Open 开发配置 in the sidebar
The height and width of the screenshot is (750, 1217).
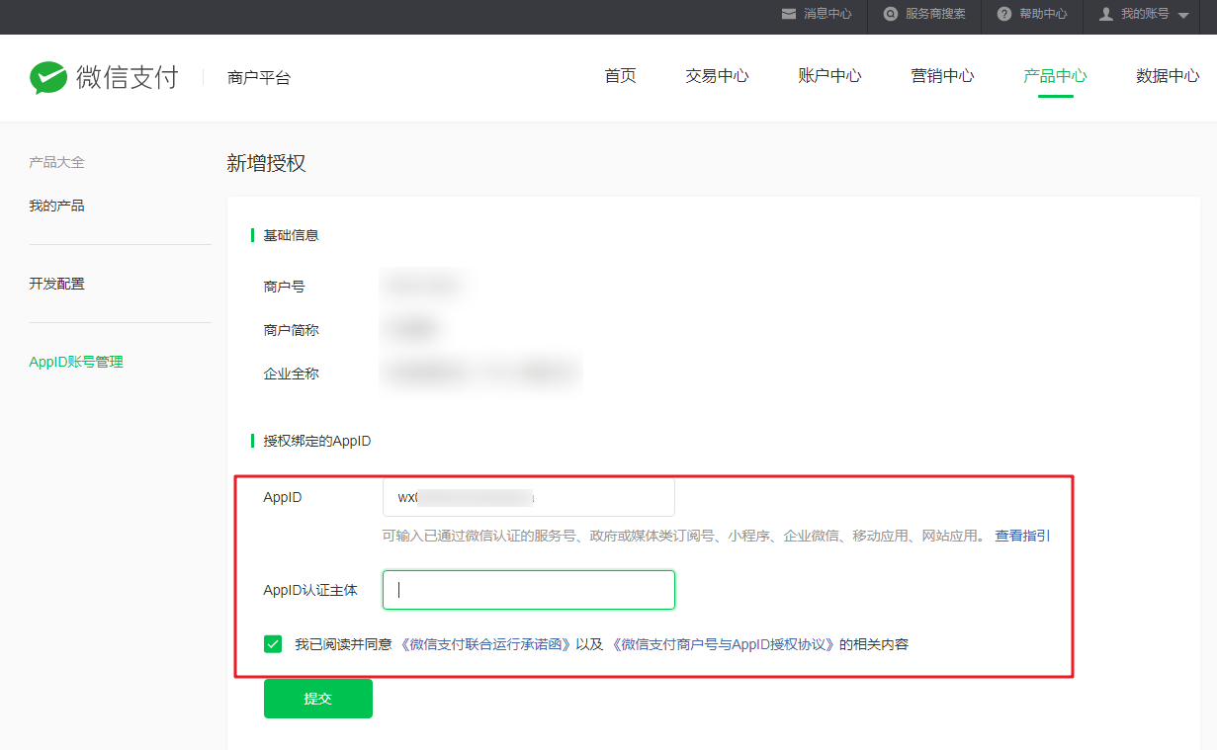point(56,284)
